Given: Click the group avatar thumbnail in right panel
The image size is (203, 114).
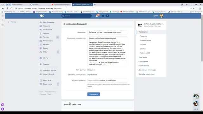Looking at the screenshot, I should click(140, 25).
